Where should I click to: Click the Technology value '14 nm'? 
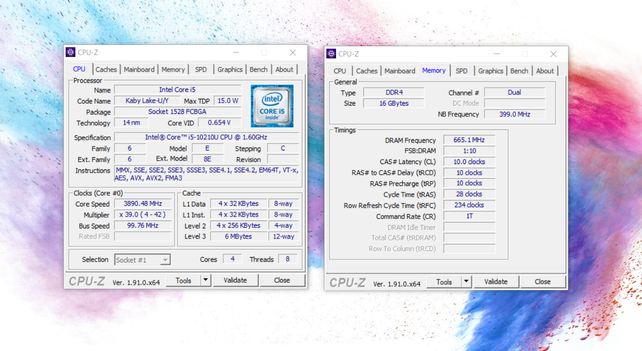click(x=131, y=123)
